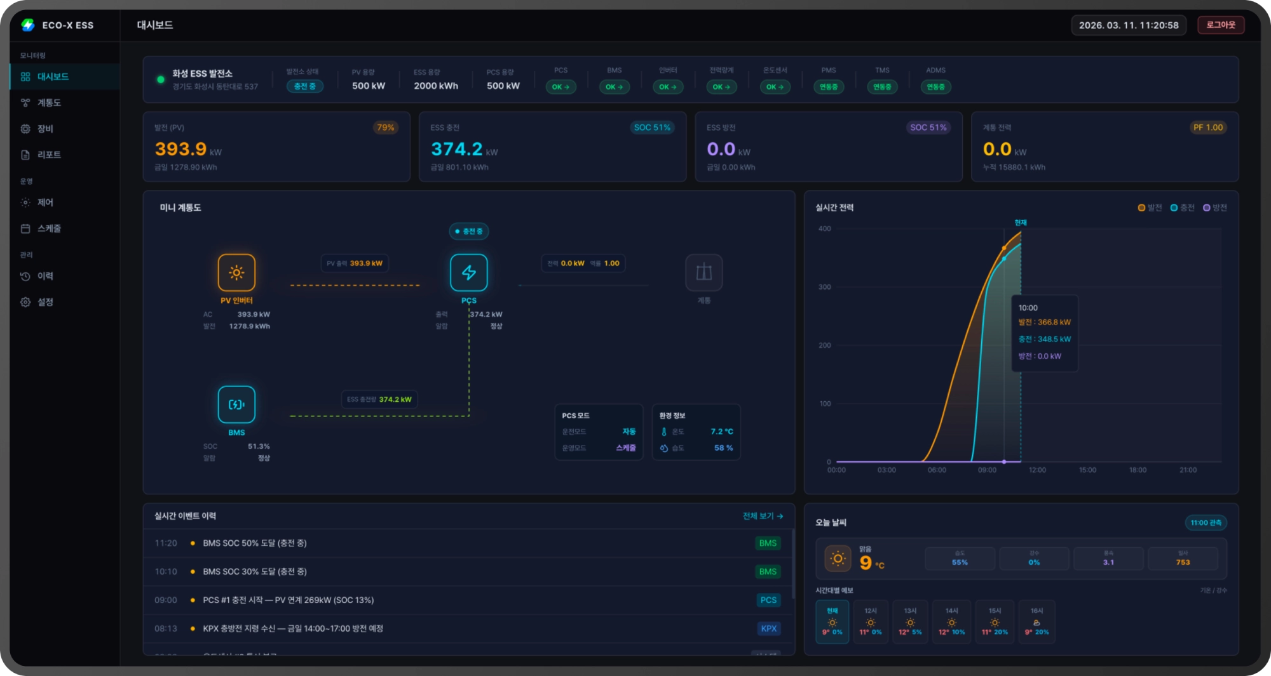The width and height of the screenshot is (1271, 676).
Task: Click the PCS lightning icon in diagram
Action: (469, 272)
